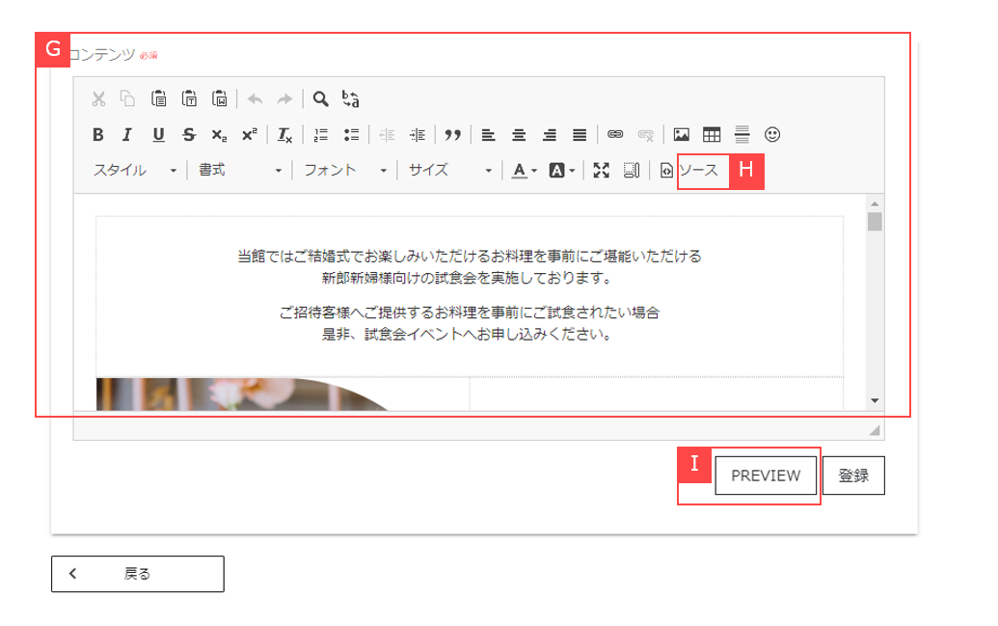This screenshot has height=626, width=998.
Task: Click the PREVIEW button
Action: point(765,476)
